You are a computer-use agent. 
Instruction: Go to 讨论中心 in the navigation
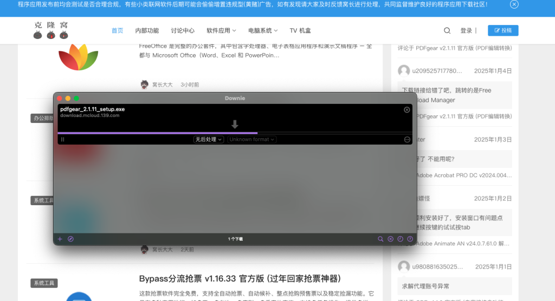(183, 31)
